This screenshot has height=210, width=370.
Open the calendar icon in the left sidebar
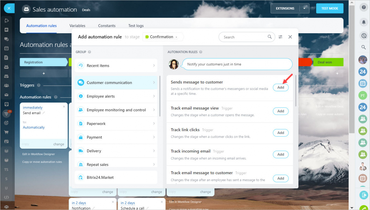pos(6,48)
